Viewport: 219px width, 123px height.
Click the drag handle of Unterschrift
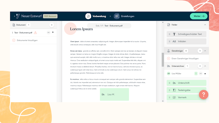pyautogui.click(x=169, y=83)
